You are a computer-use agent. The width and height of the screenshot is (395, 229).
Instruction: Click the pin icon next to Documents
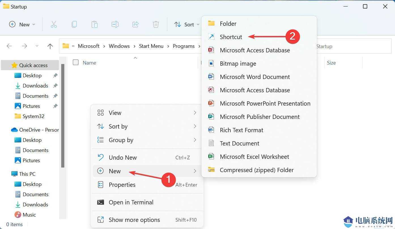(x=55, y=96)
